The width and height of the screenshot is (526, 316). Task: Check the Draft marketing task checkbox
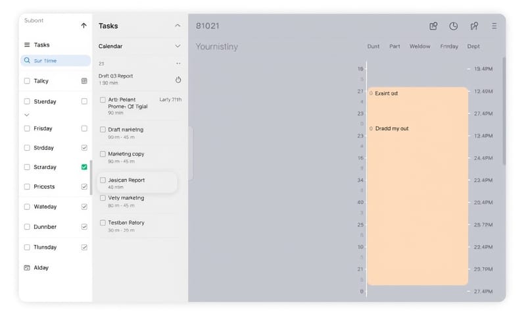(103, 130)
